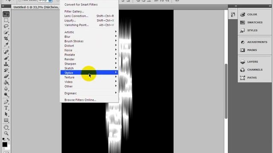Viewport: 273px width, 153px height.
Task: Select the Lasso tool
Action: coord(6,26)
